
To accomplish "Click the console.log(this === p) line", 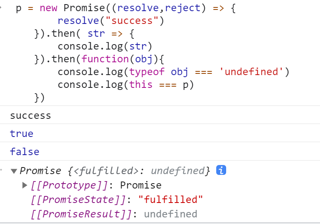I will pyautogui.click(x=126, y=85).
